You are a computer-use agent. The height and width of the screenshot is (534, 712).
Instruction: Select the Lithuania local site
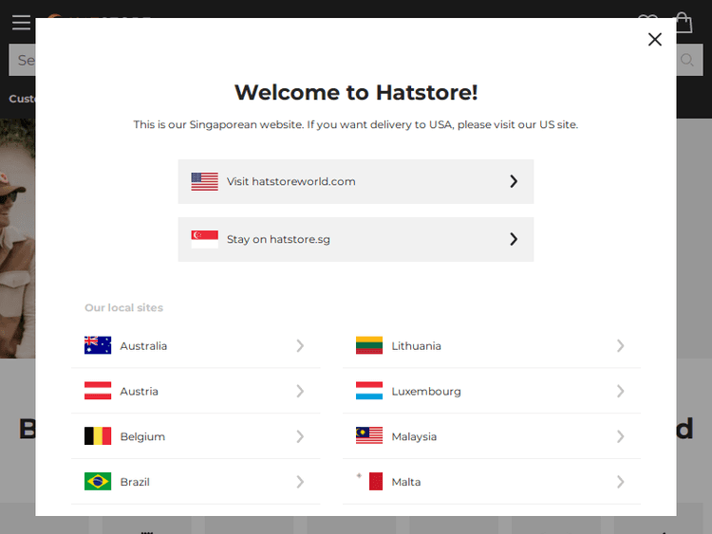pos(492,345)
